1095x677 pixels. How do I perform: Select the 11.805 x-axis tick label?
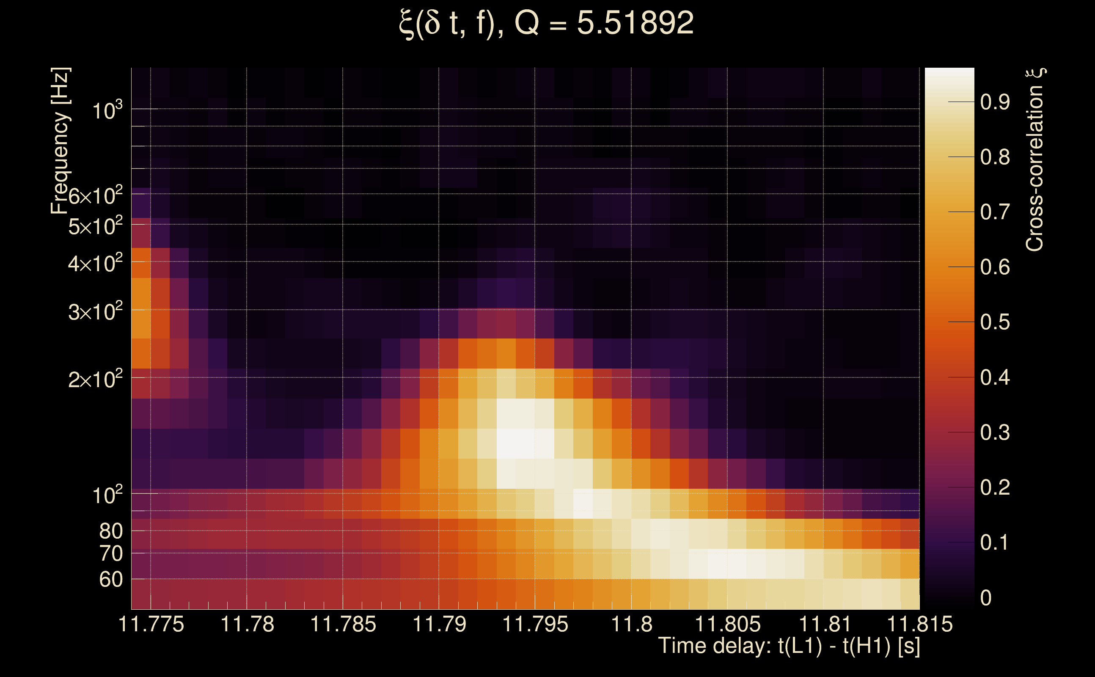727,624
